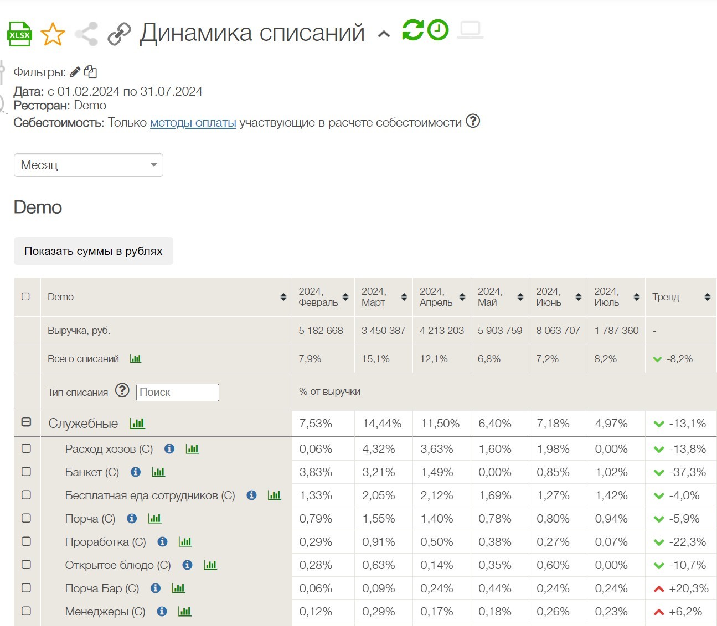Edit filters with the pencil icon
This screenshot has width=717, height=626.
coord(75,71)
